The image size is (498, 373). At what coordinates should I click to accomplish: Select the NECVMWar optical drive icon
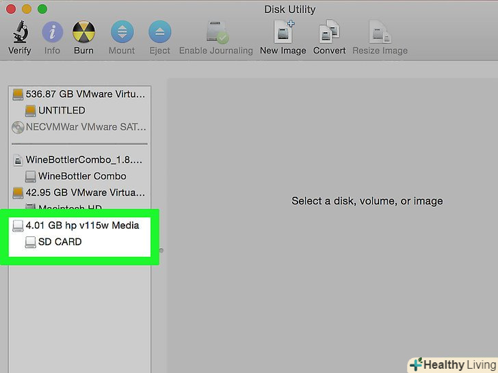[18, 127]
